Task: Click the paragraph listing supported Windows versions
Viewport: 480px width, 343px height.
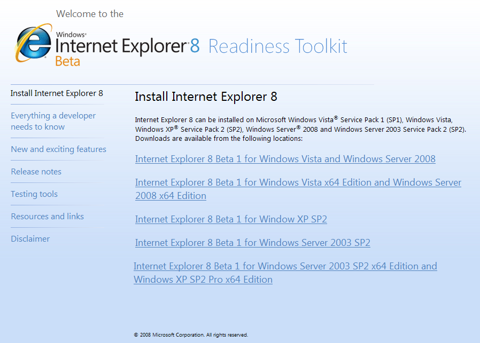Action: click(x=300, y=129)
